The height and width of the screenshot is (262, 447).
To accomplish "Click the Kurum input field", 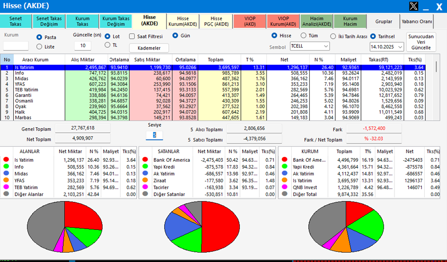I will tap(16, 46).
